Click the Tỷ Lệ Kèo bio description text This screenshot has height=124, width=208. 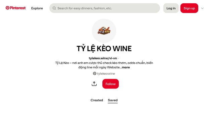tap(104, 65)
